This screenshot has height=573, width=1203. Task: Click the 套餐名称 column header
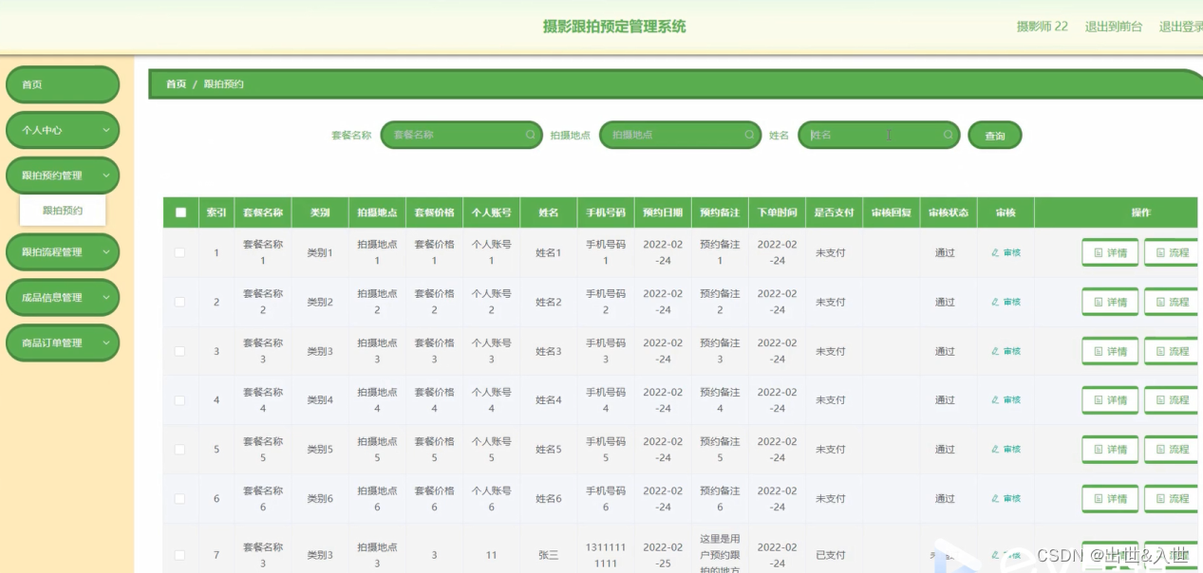pyautogui.click(x=263, y=213)
